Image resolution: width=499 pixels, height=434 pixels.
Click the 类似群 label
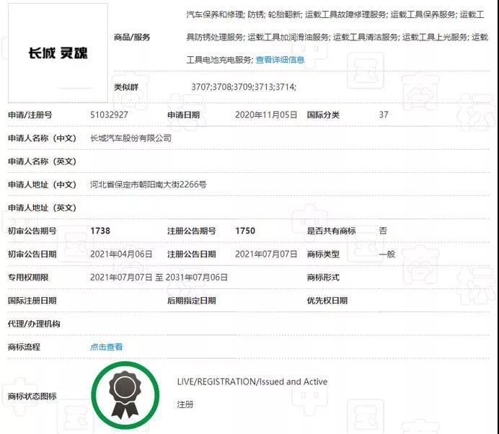(x=126, y=87)
